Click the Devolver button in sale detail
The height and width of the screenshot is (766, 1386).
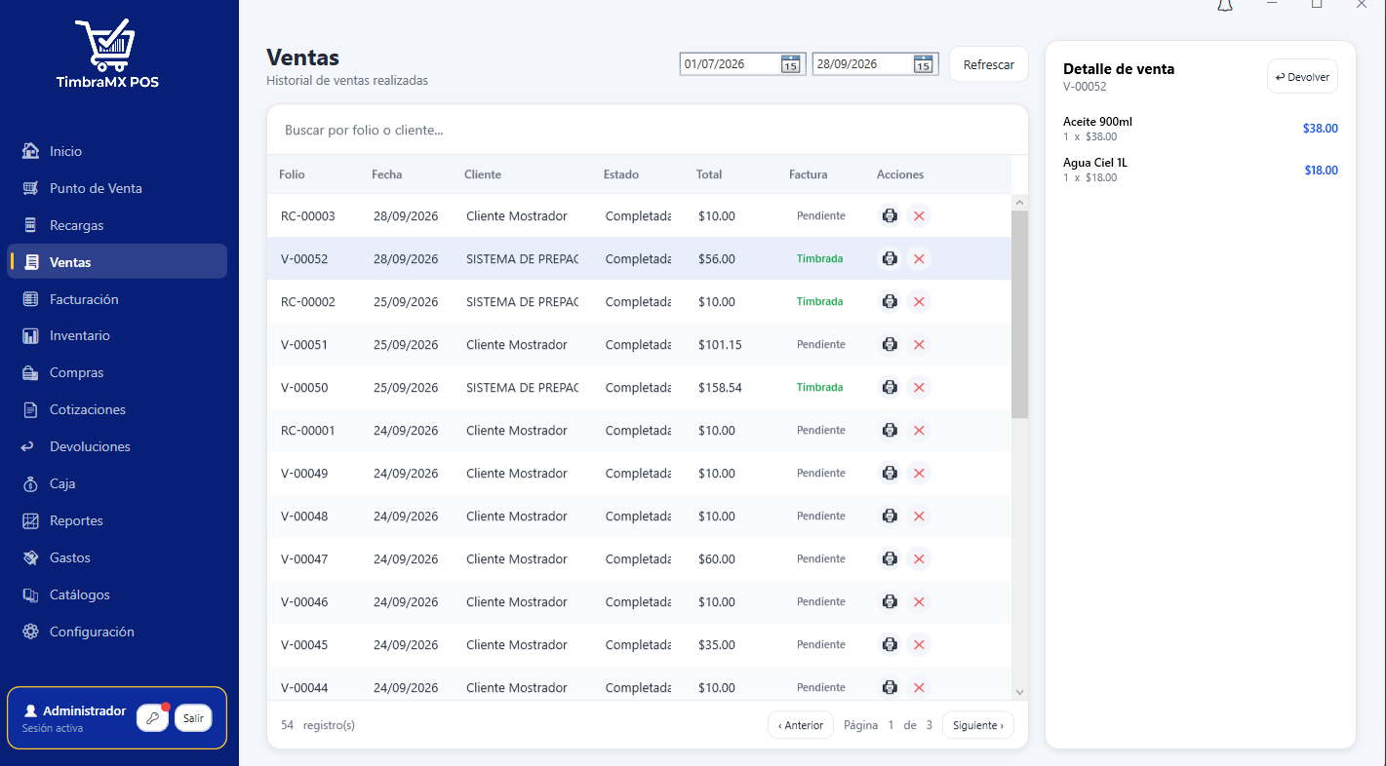(x=1302, y=77)
